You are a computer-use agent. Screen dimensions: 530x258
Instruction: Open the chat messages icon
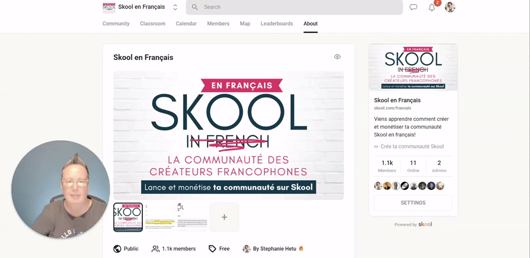pyautogui.click(x=413, y=7)
